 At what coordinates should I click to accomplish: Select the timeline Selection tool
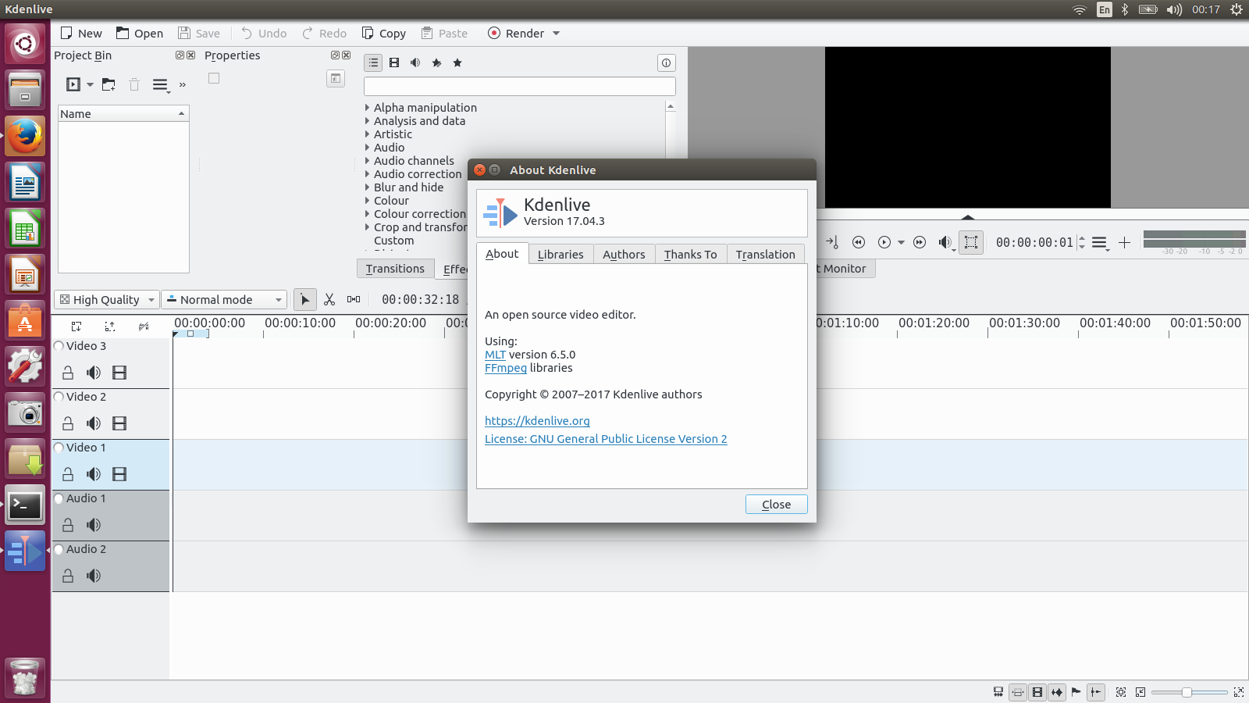point(305,300)
